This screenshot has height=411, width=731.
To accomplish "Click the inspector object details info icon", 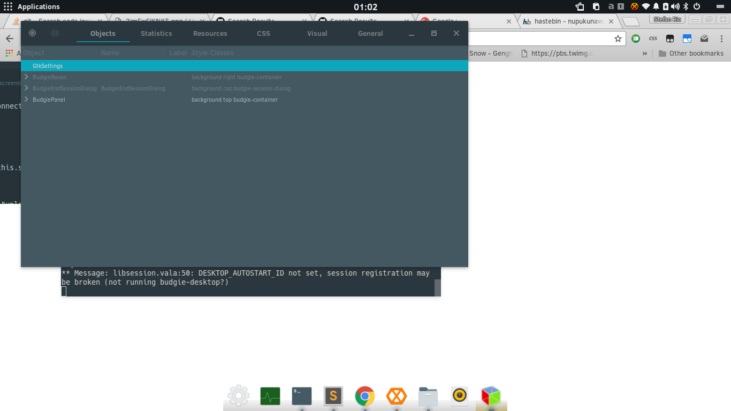I will (x=55, y=33).
